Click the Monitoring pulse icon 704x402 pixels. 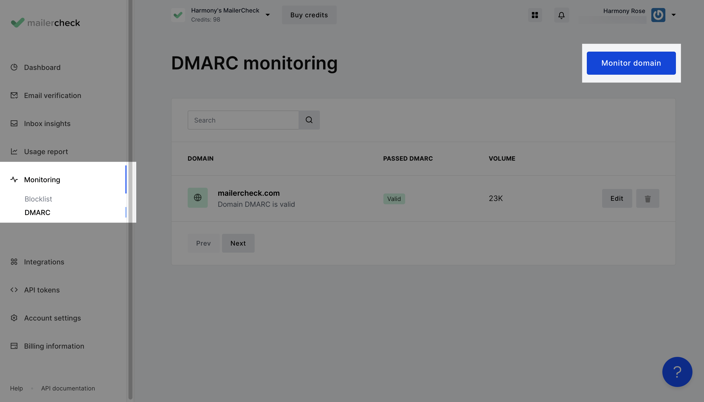click(x=14, y=179)
